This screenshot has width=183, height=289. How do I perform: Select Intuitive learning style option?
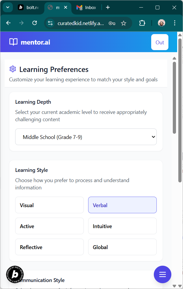pos(122,226)
